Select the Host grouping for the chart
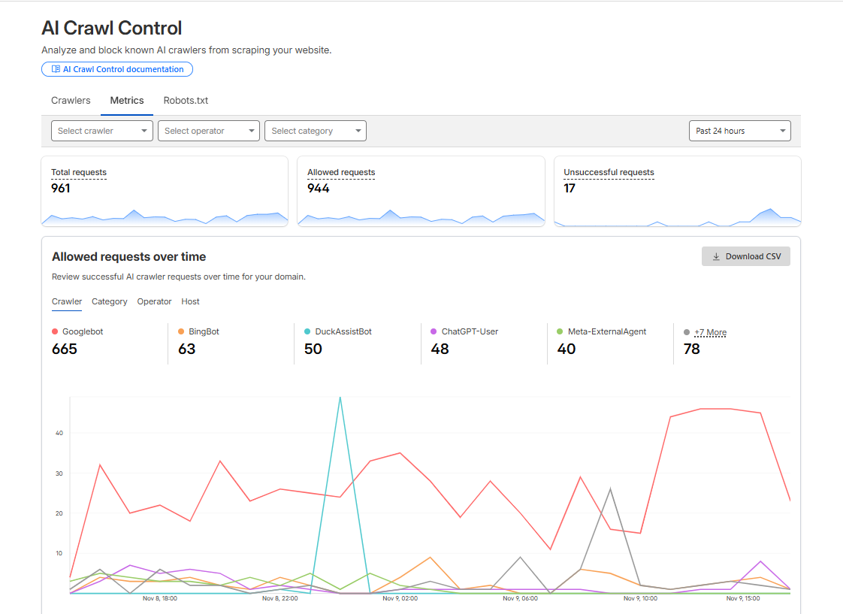The image size is (843, 614). pos(190,301)
